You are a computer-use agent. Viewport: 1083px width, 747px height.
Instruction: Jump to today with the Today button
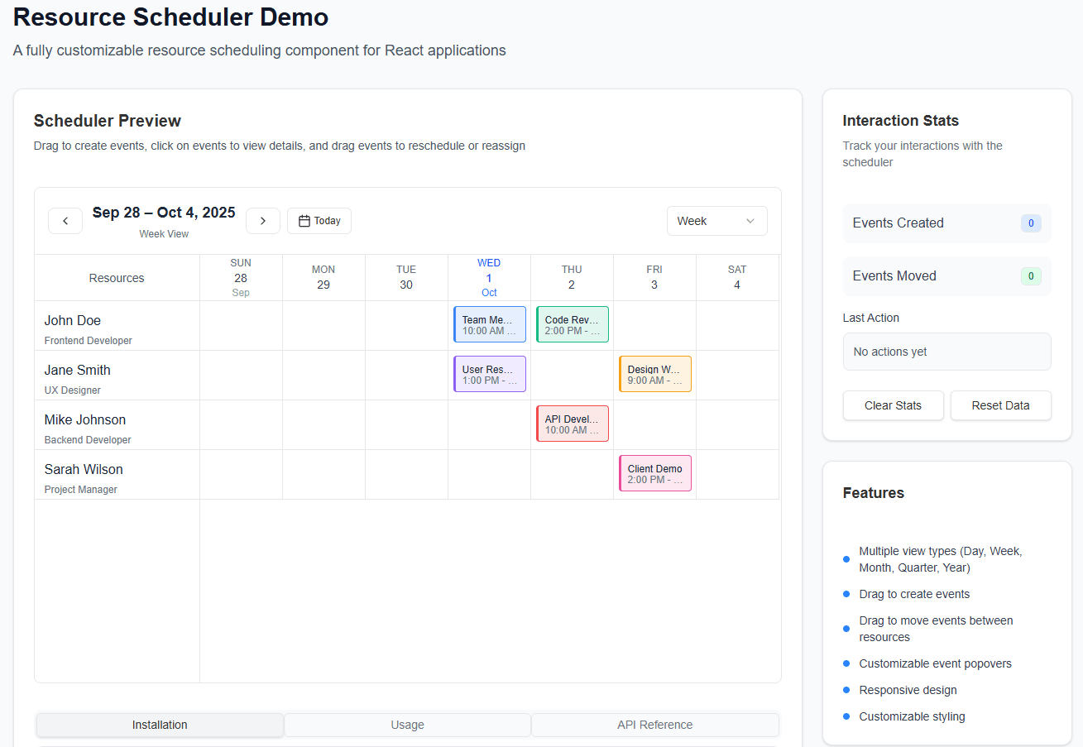pos(319,220)
